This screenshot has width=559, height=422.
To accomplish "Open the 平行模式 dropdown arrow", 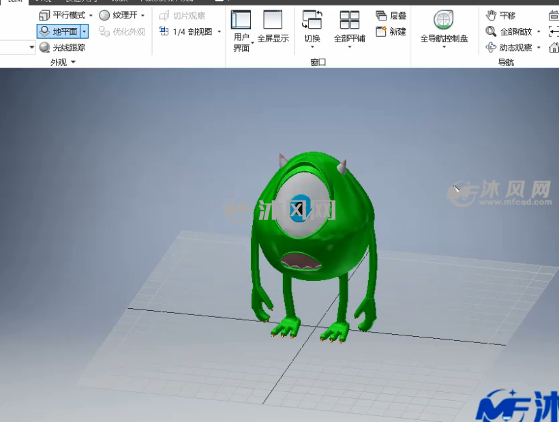I will (91, 15).
